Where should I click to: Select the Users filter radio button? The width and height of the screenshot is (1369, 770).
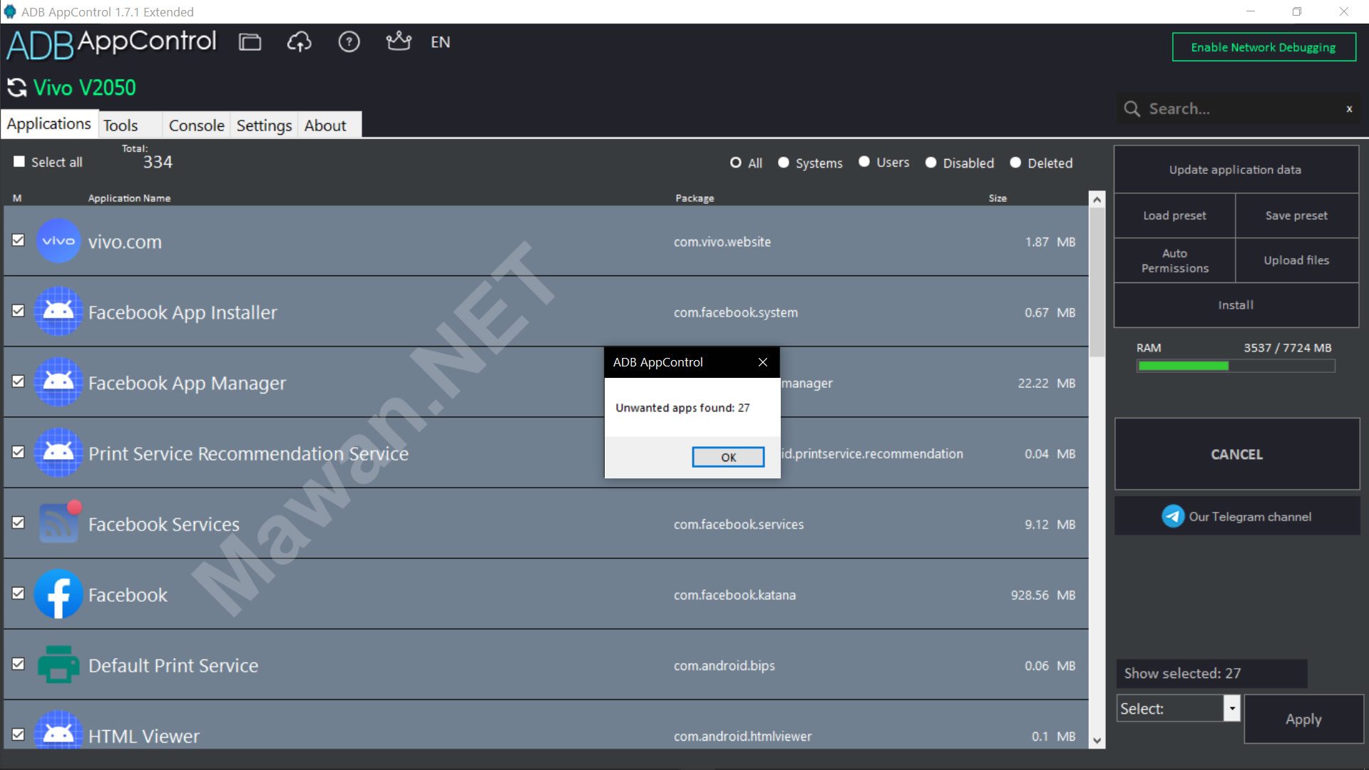pyautogui.click(x=864, y=162)
